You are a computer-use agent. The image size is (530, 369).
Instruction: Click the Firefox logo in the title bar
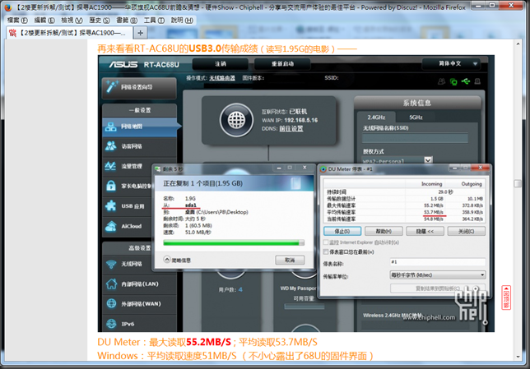coord(7,7)
